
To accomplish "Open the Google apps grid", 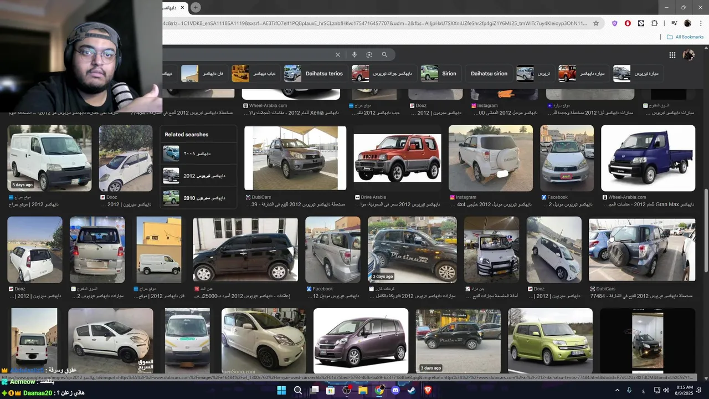I will (x=672, y=55).
